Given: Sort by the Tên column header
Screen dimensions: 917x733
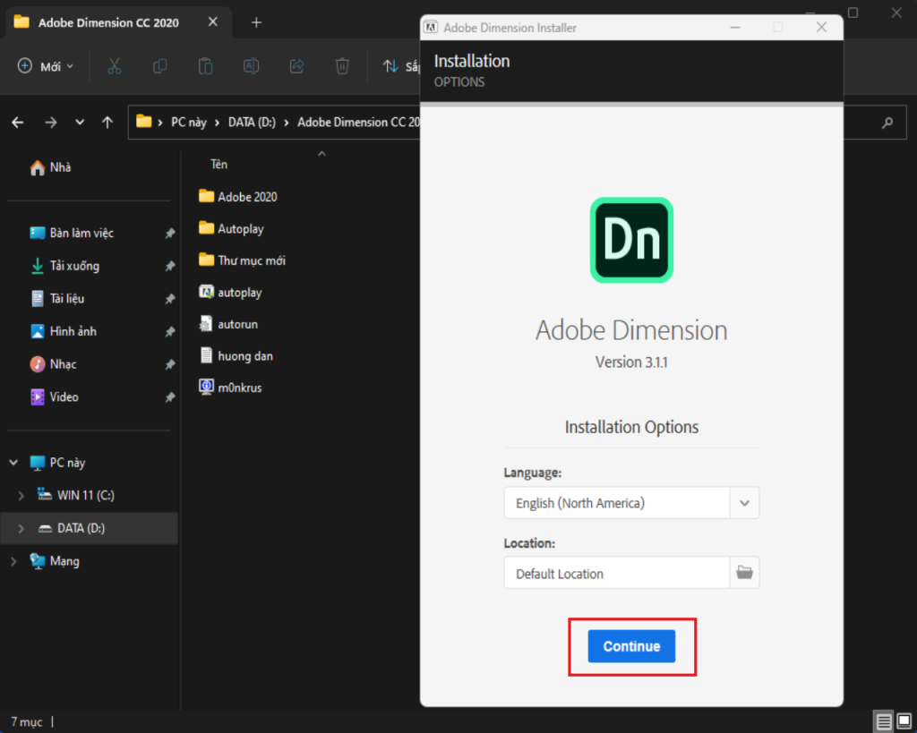Looking at the screenshot, I should [219, 165].
